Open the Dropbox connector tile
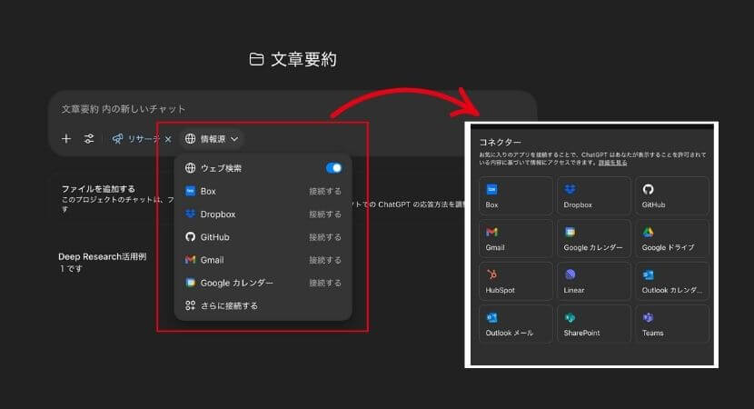The width and height of the screenshot is (754, 409). pyautogui.click(x=594, y=195)
